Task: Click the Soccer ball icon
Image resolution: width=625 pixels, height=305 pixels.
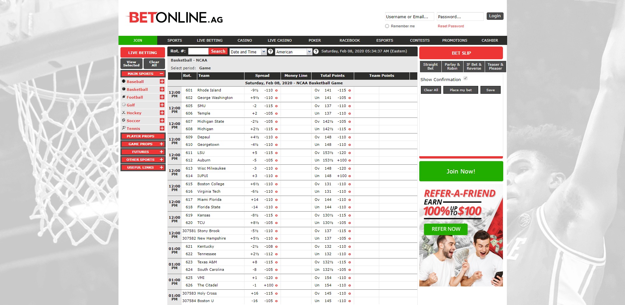Action: coord(124,120)
